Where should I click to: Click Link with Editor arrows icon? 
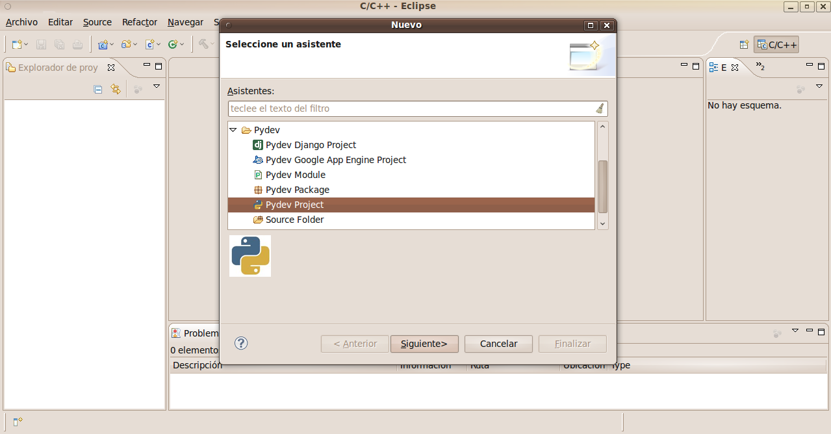click(116, 90)
